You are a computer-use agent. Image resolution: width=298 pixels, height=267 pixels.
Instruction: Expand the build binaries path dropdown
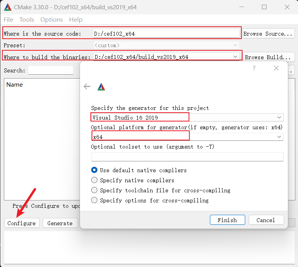tap(235, 56)
